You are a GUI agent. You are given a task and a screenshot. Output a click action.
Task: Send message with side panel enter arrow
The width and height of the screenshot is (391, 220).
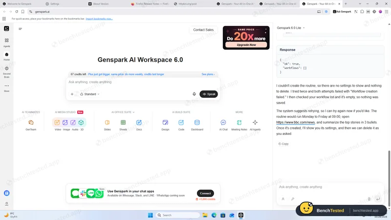(x=378, y=199)
